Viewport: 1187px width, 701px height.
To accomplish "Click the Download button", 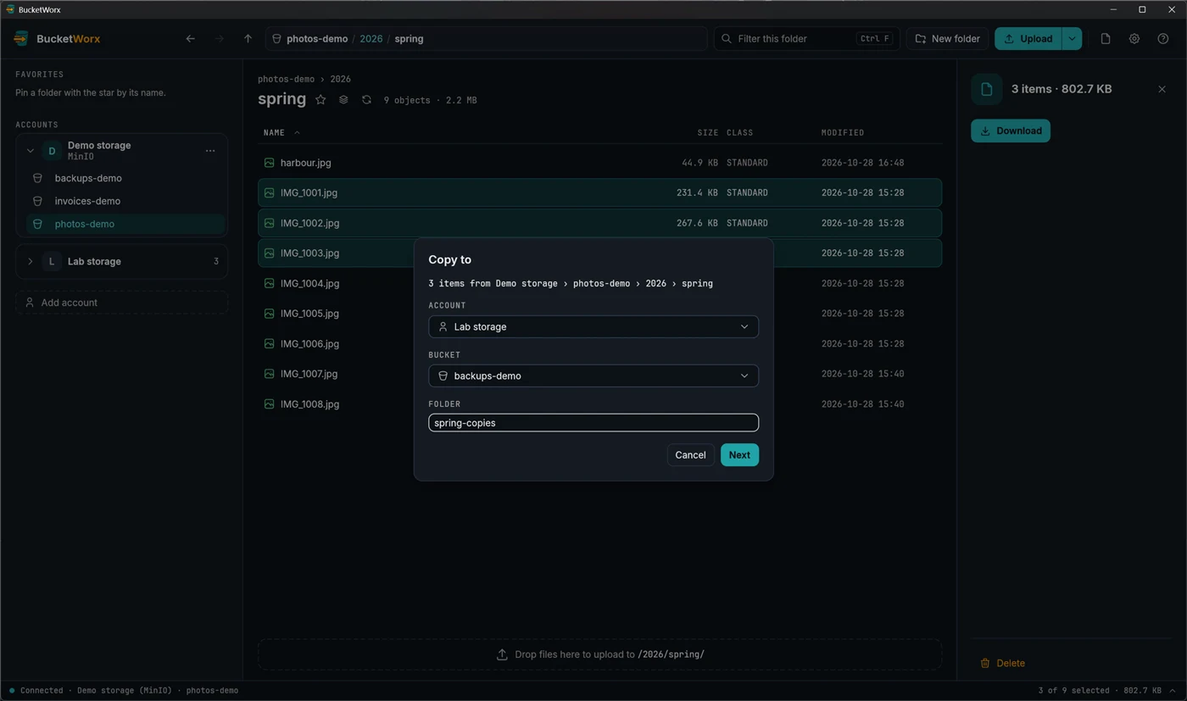I will 1011,131.
